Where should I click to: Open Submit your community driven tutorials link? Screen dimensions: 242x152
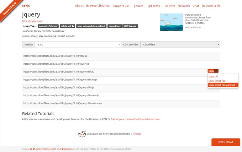(x=135, y=119)
